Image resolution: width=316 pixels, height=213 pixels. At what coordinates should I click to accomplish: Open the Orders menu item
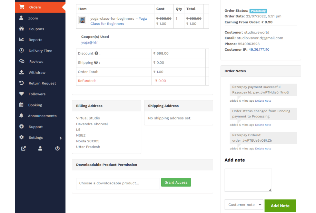click(40, 7)
